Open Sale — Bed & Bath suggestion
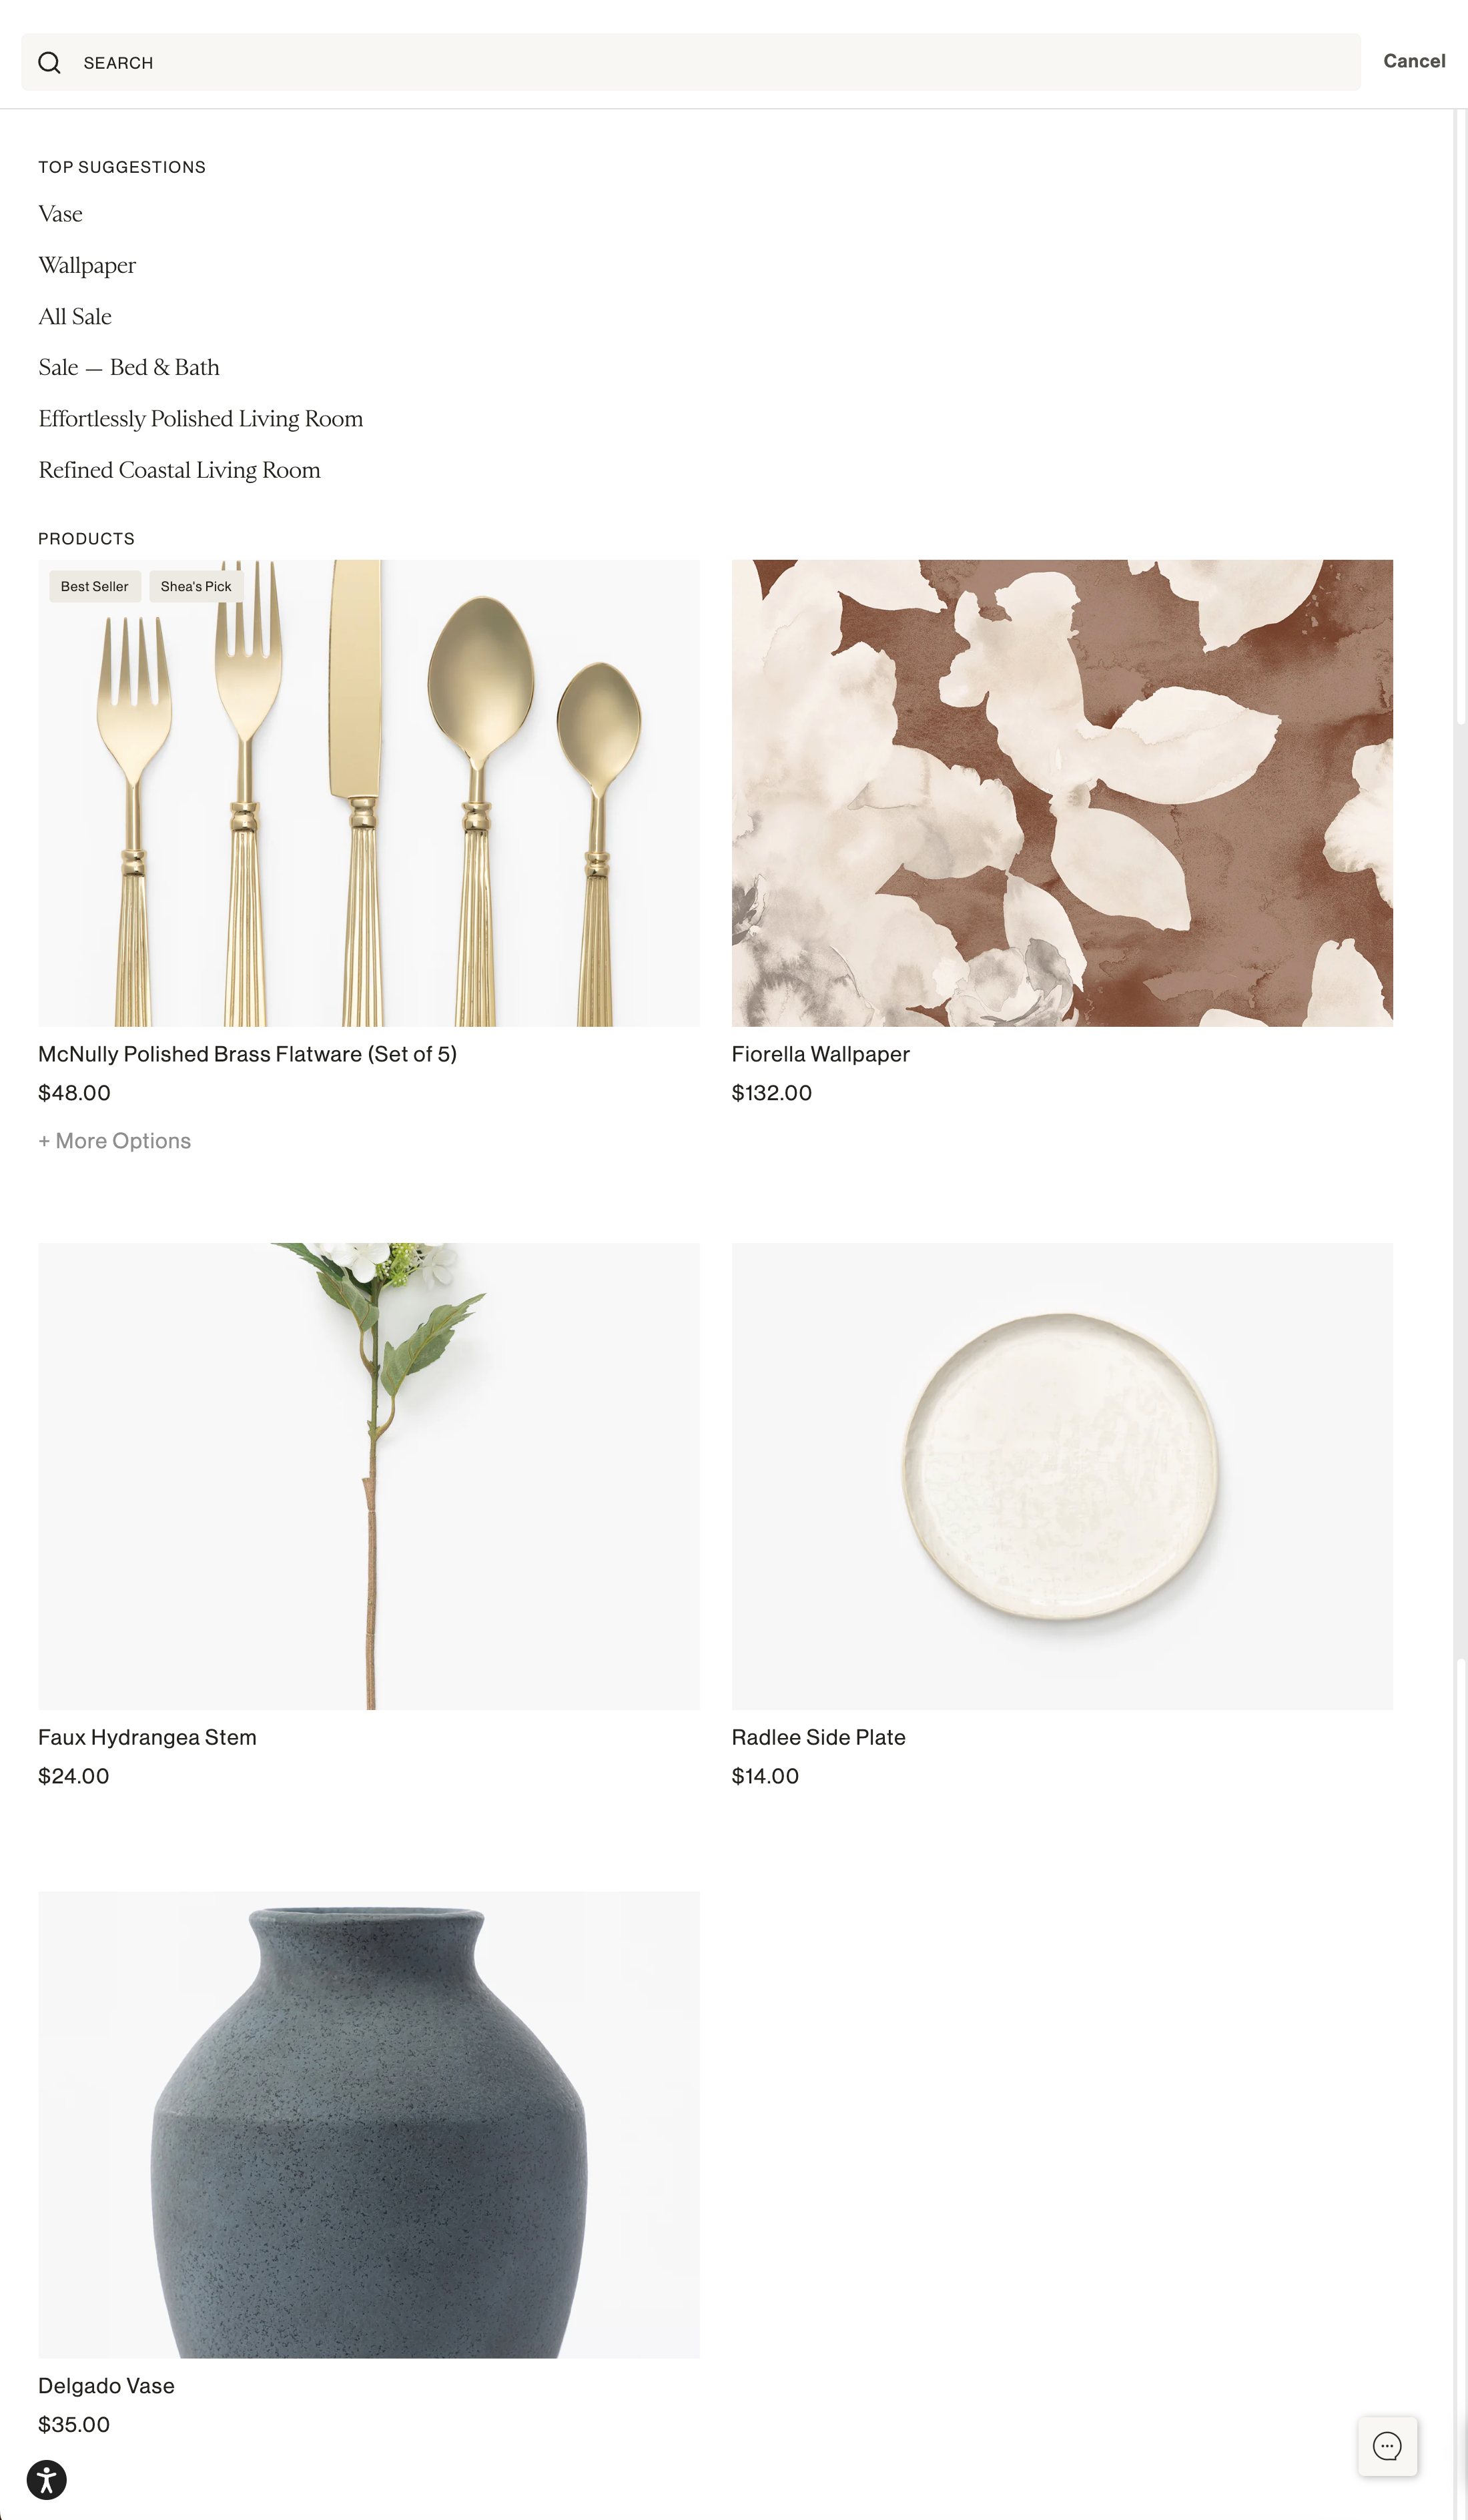This screenshot has width=1468, height=2520. coord(129,368)
